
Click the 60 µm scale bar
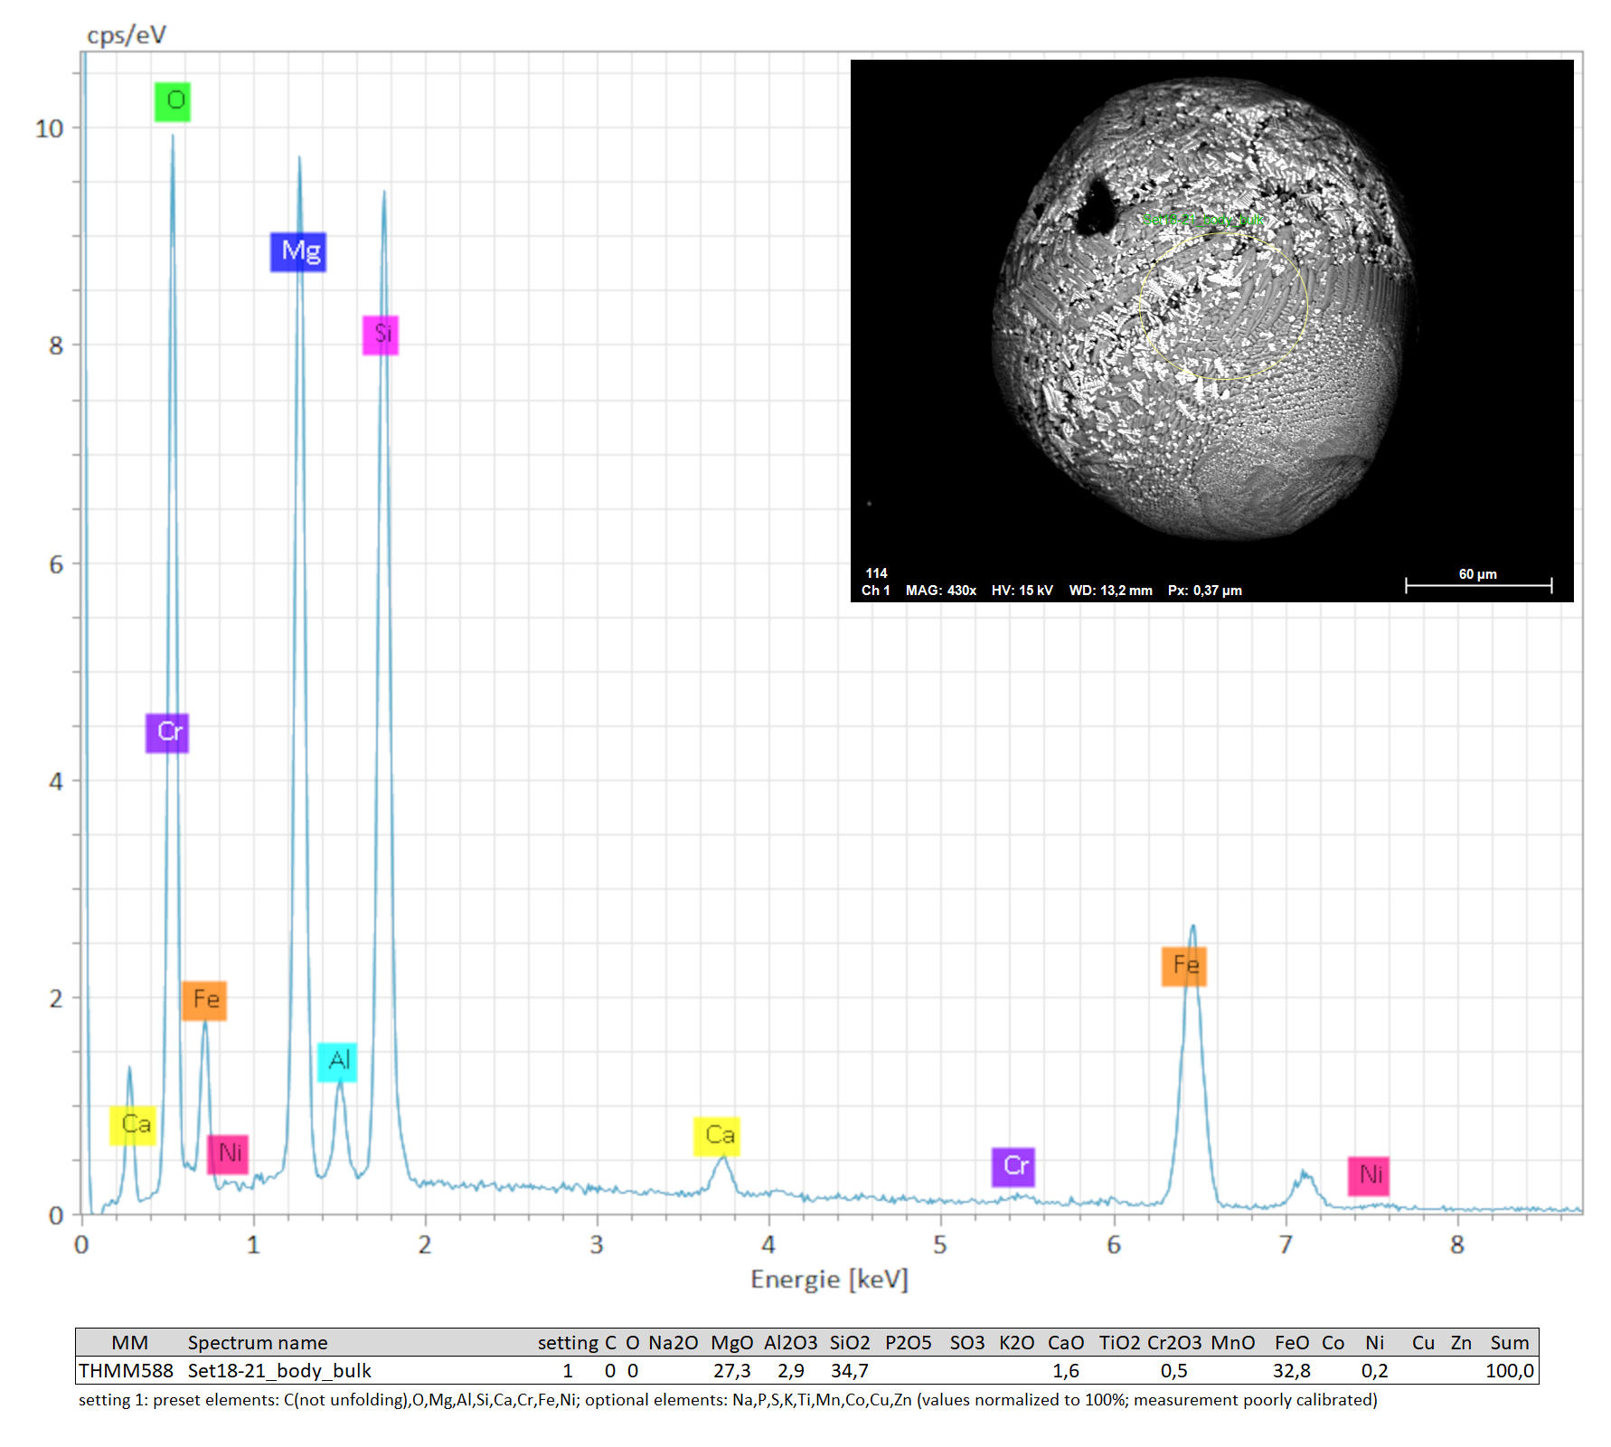(1478, 584)
